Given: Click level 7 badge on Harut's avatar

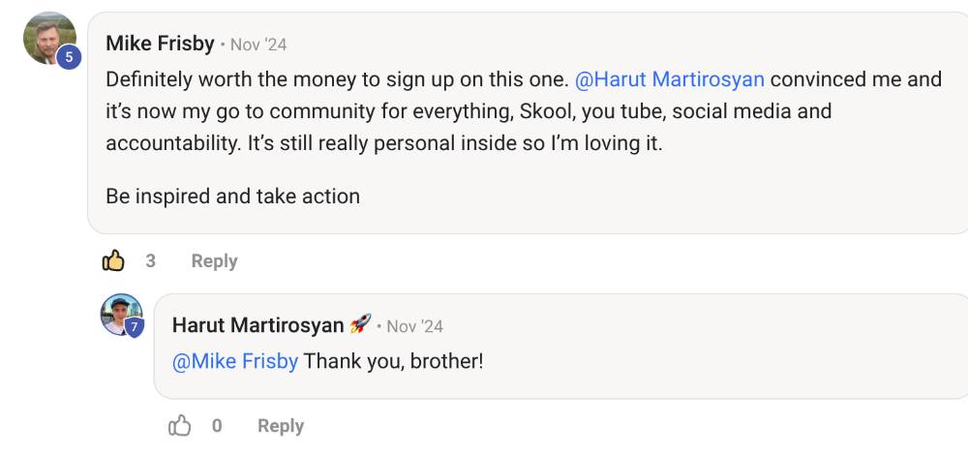Looking at the screenshot, I should [134, 327].
